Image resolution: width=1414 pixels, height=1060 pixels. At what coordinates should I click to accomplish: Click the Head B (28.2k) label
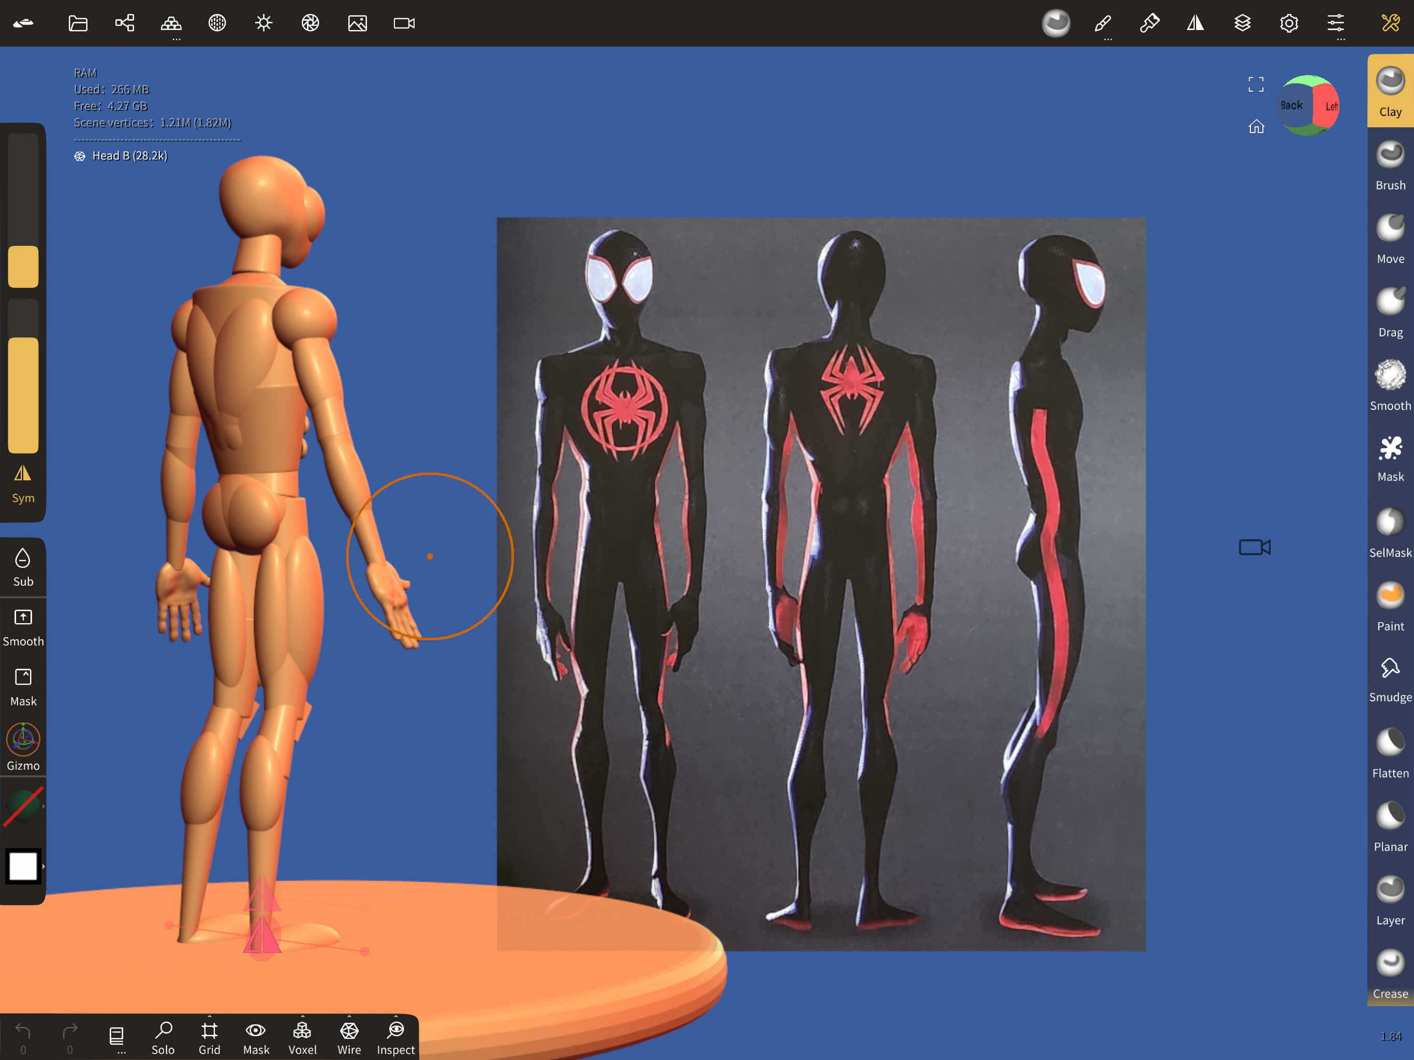point(130,156)
